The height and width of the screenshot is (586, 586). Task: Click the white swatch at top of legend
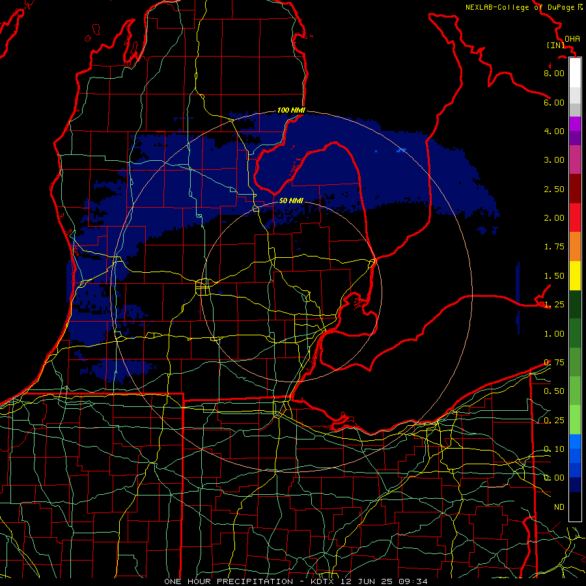coord(575,72)
